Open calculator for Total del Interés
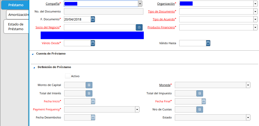The width and height of the screenshot is (259, 126). click(x=89, y=93)
